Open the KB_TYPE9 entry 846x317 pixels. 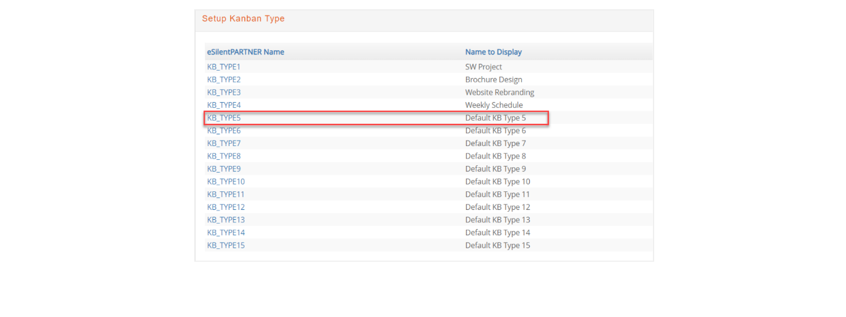[x=224, y=169]
